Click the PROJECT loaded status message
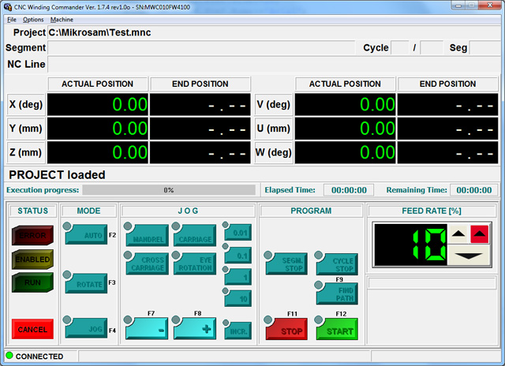Viewport: 505px width, 366px height. coord(57,175)
